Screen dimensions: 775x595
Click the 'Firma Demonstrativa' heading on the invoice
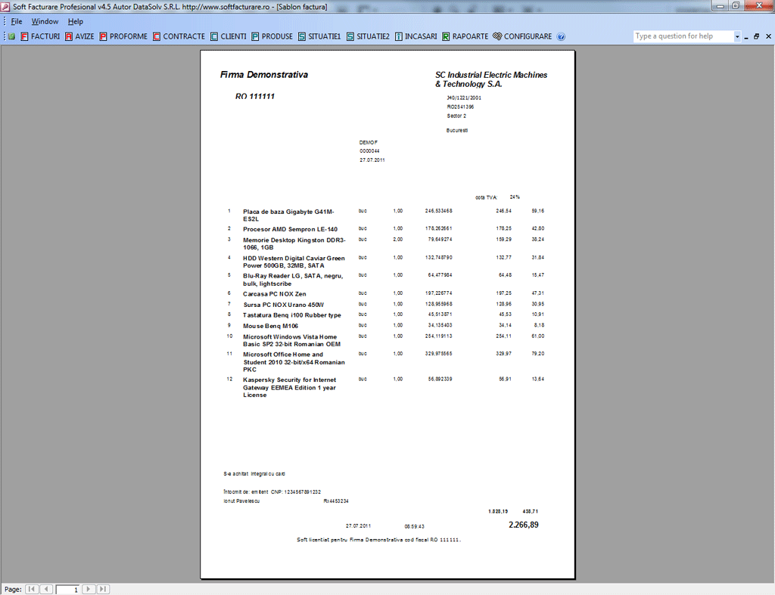pos(264,75)
